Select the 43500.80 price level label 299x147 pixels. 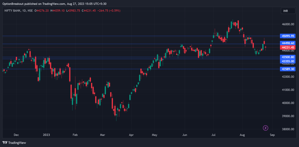288,57
